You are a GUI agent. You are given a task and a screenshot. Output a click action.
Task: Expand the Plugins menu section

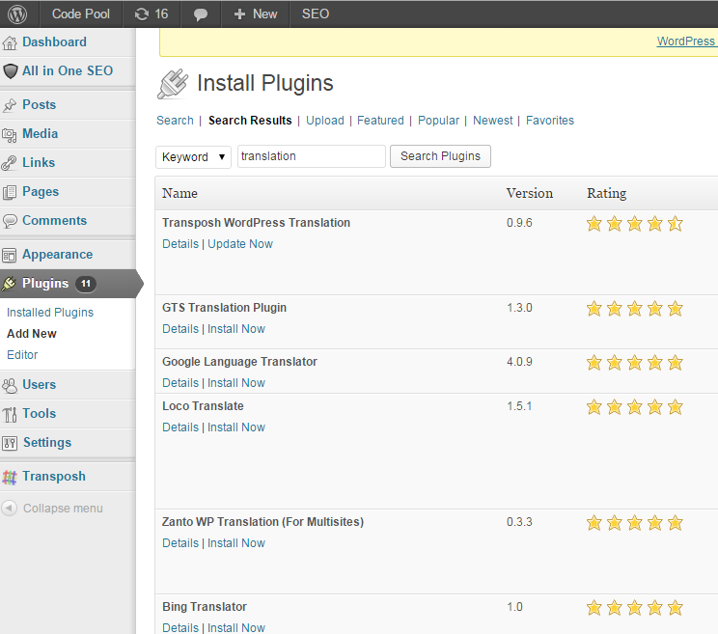coord(46,284)
